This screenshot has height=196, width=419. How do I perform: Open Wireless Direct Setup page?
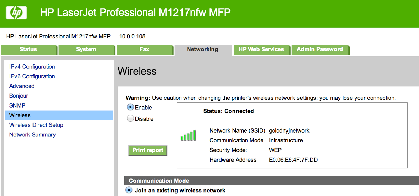(36, 125)
